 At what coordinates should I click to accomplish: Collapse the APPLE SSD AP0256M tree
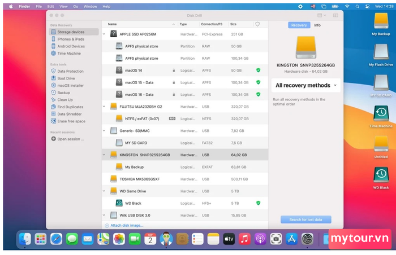coord(104,34)
